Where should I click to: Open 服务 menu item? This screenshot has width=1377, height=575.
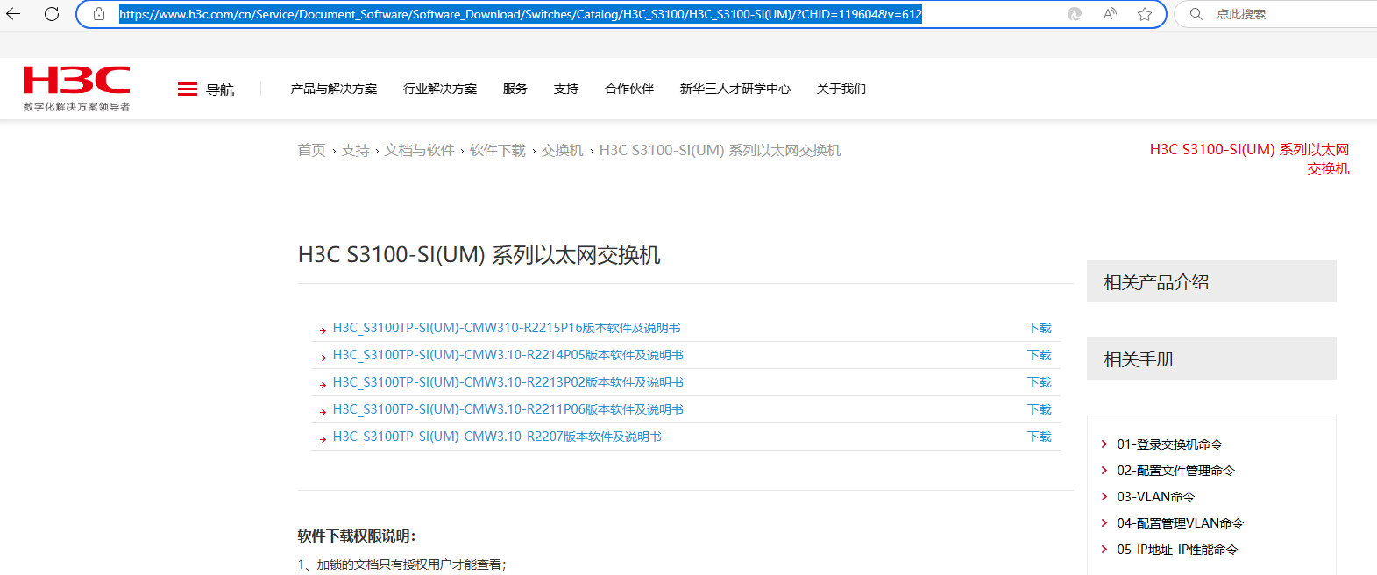pyautogui.click(x=515, y=89)
